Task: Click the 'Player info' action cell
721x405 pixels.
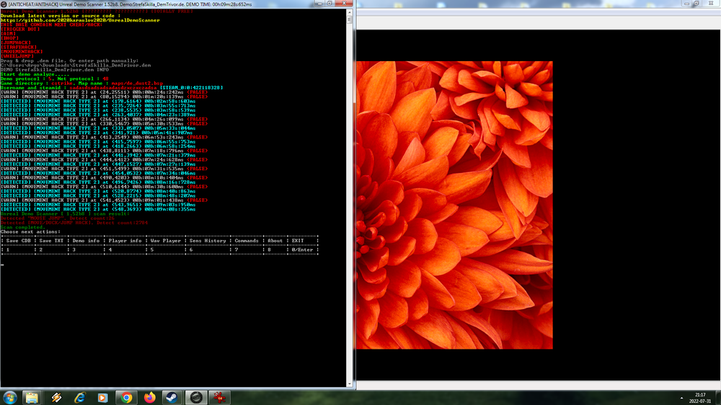Action: (125, 241)
